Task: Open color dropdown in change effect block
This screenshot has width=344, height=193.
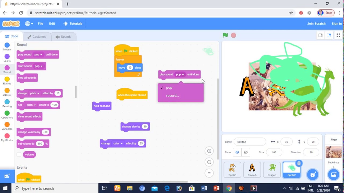Action: (x=118, y=143)
